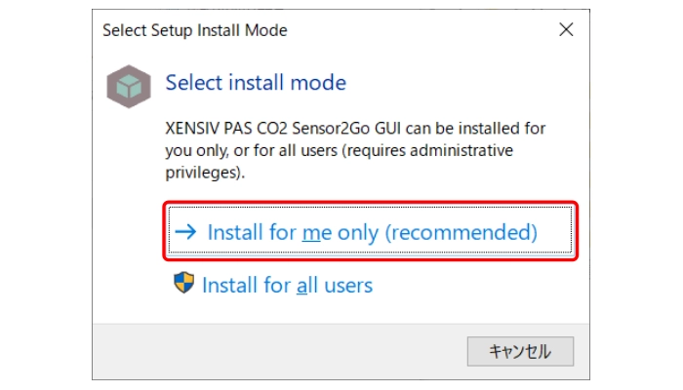Cancel setup with the キャンセル button
The height and width of the screenshot is (390, 683).
(520, 351)
